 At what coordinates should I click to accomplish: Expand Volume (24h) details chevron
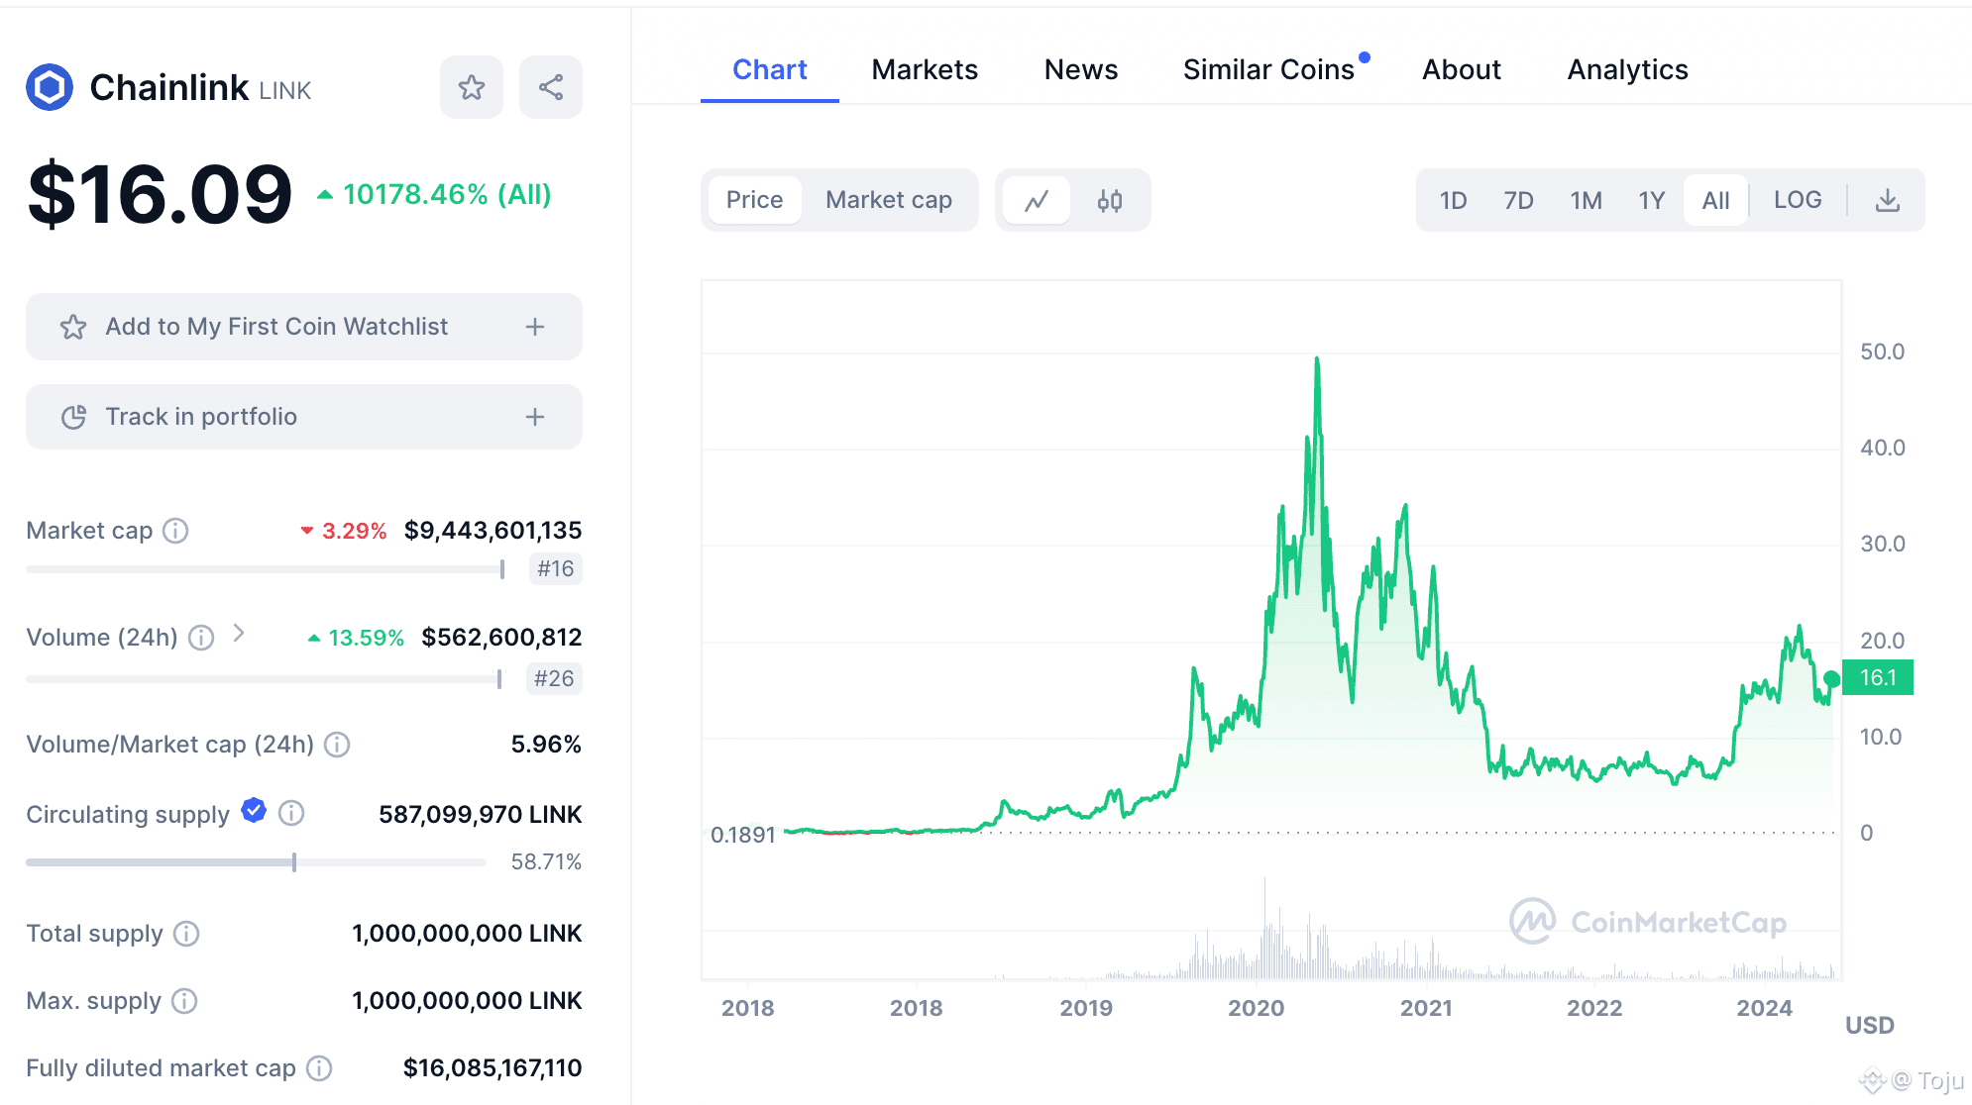[x=239, y=634]
